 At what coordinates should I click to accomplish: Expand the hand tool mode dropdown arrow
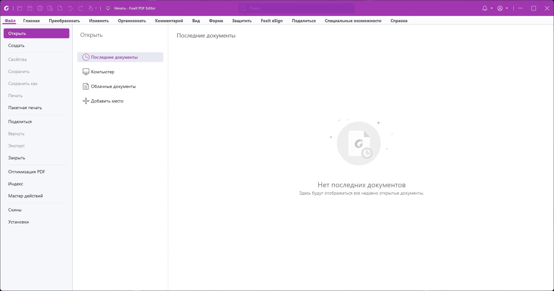point(96,8)
